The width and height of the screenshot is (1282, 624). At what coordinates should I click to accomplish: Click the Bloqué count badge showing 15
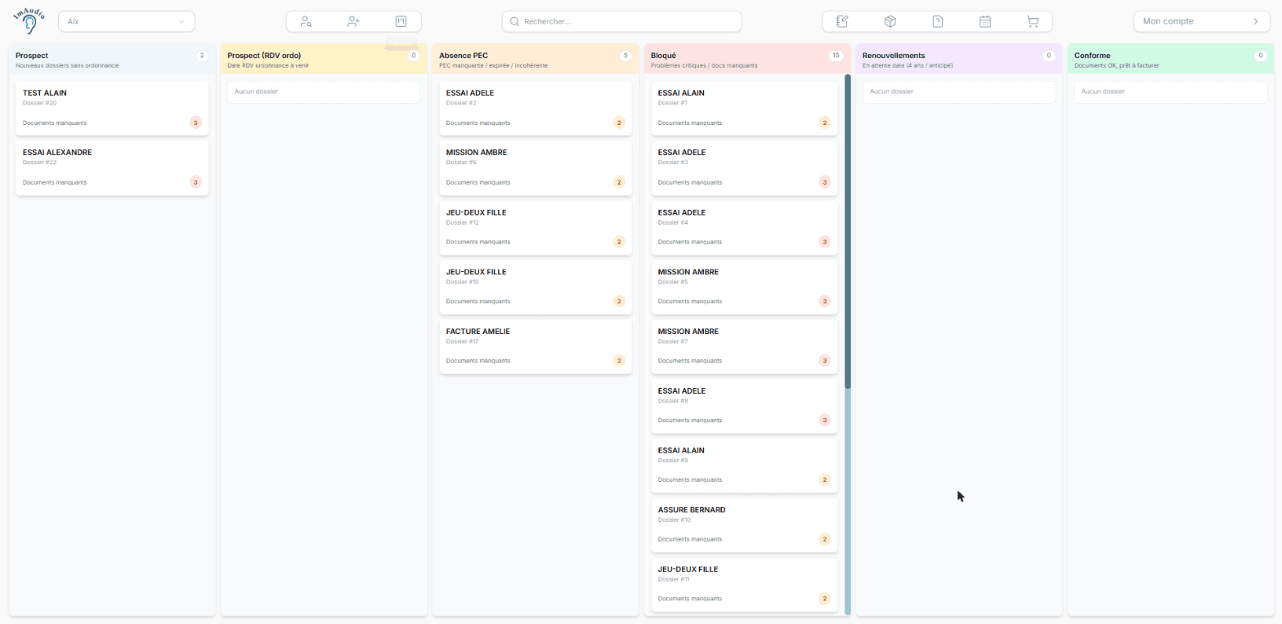coord(835,56)
